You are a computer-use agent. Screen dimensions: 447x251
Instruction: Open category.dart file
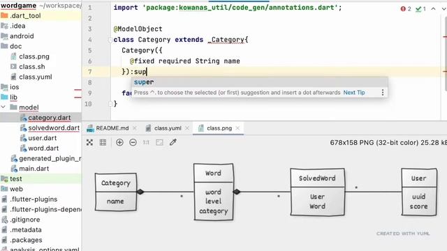[x=49, y=118]
